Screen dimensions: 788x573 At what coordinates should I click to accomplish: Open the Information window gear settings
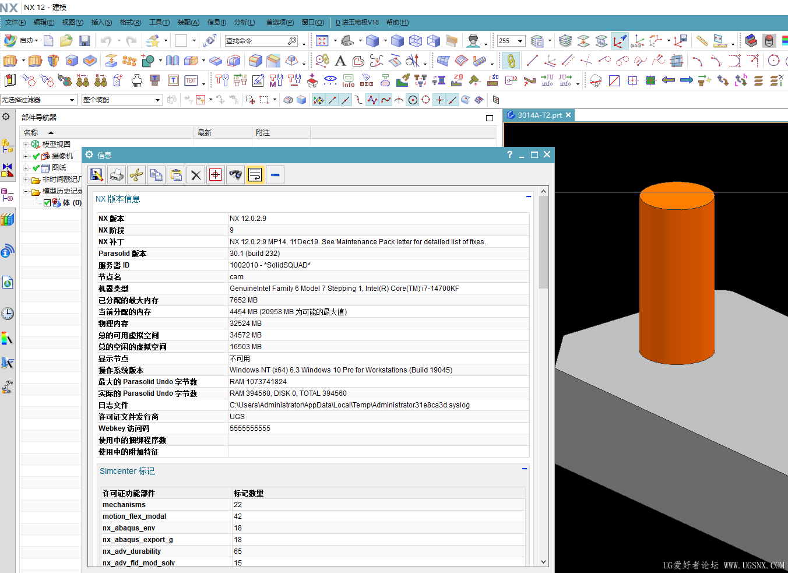89,154
